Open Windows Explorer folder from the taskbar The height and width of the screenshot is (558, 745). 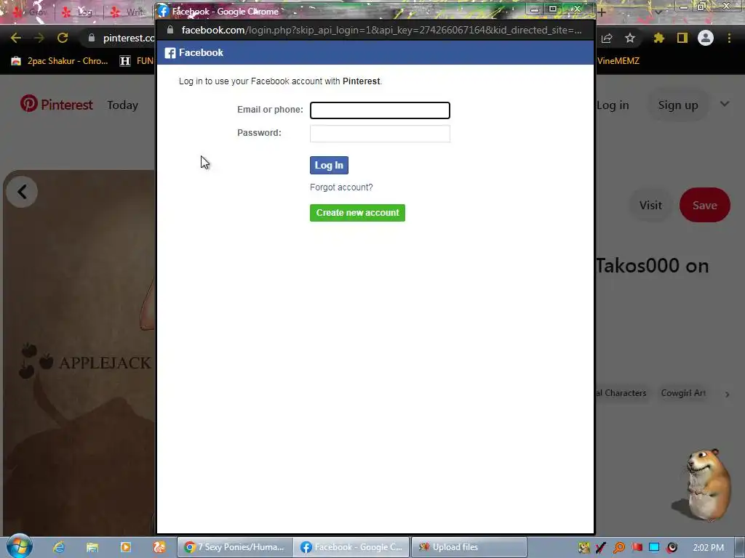point(92,547)
